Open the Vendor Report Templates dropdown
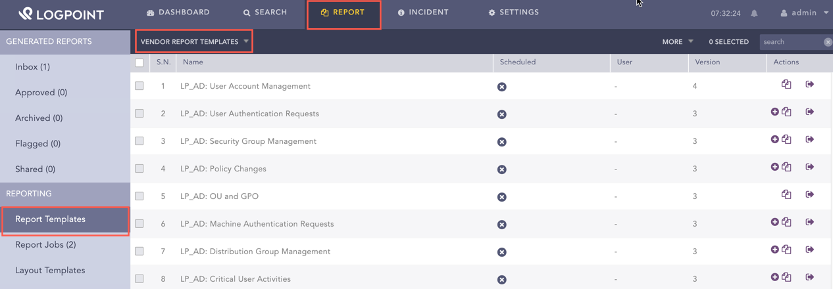Screen dimensions: 833x289 (194, 41)
